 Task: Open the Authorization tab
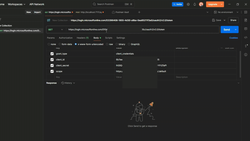(x=66, y=38)
